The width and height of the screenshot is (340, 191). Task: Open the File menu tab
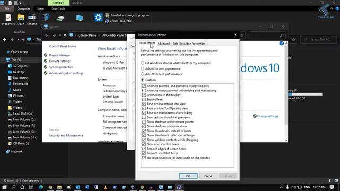[7, 9]
